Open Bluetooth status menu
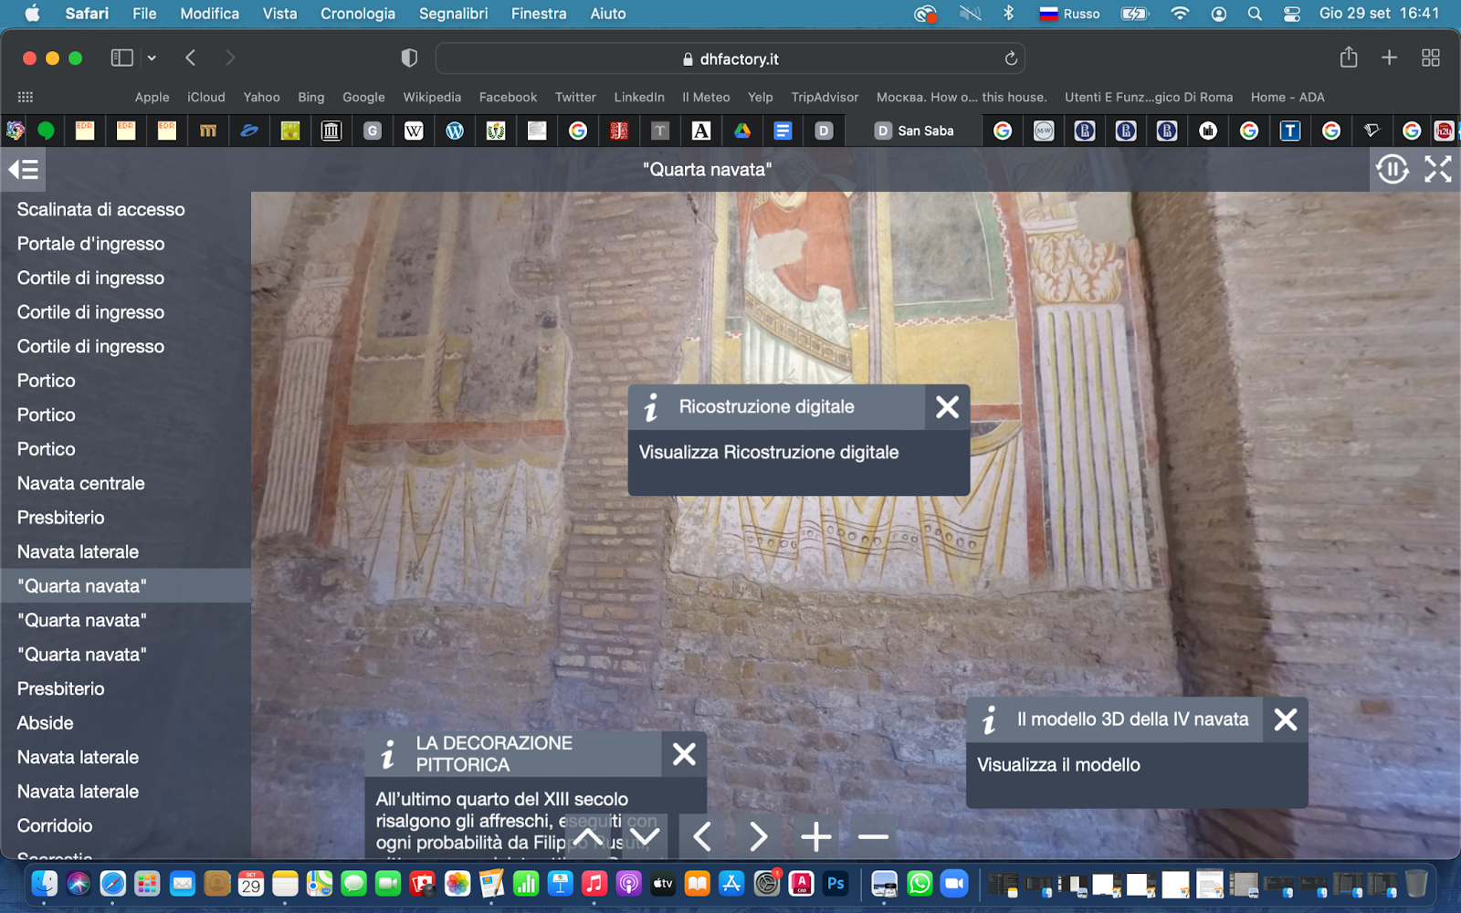 pyautogui.click(x=1008, y=14)
